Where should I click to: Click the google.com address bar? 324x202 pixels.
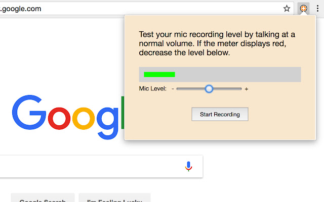click(x=141, y=9)
